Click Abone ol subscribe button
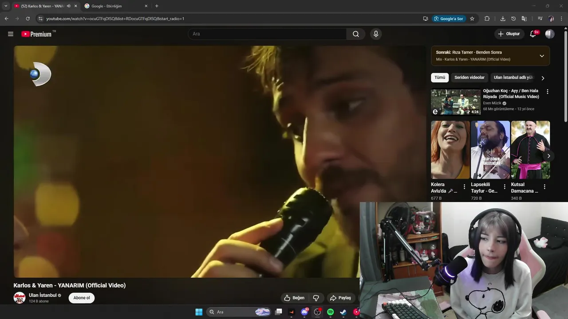568x319 pixels. click(x=82, y=298)
